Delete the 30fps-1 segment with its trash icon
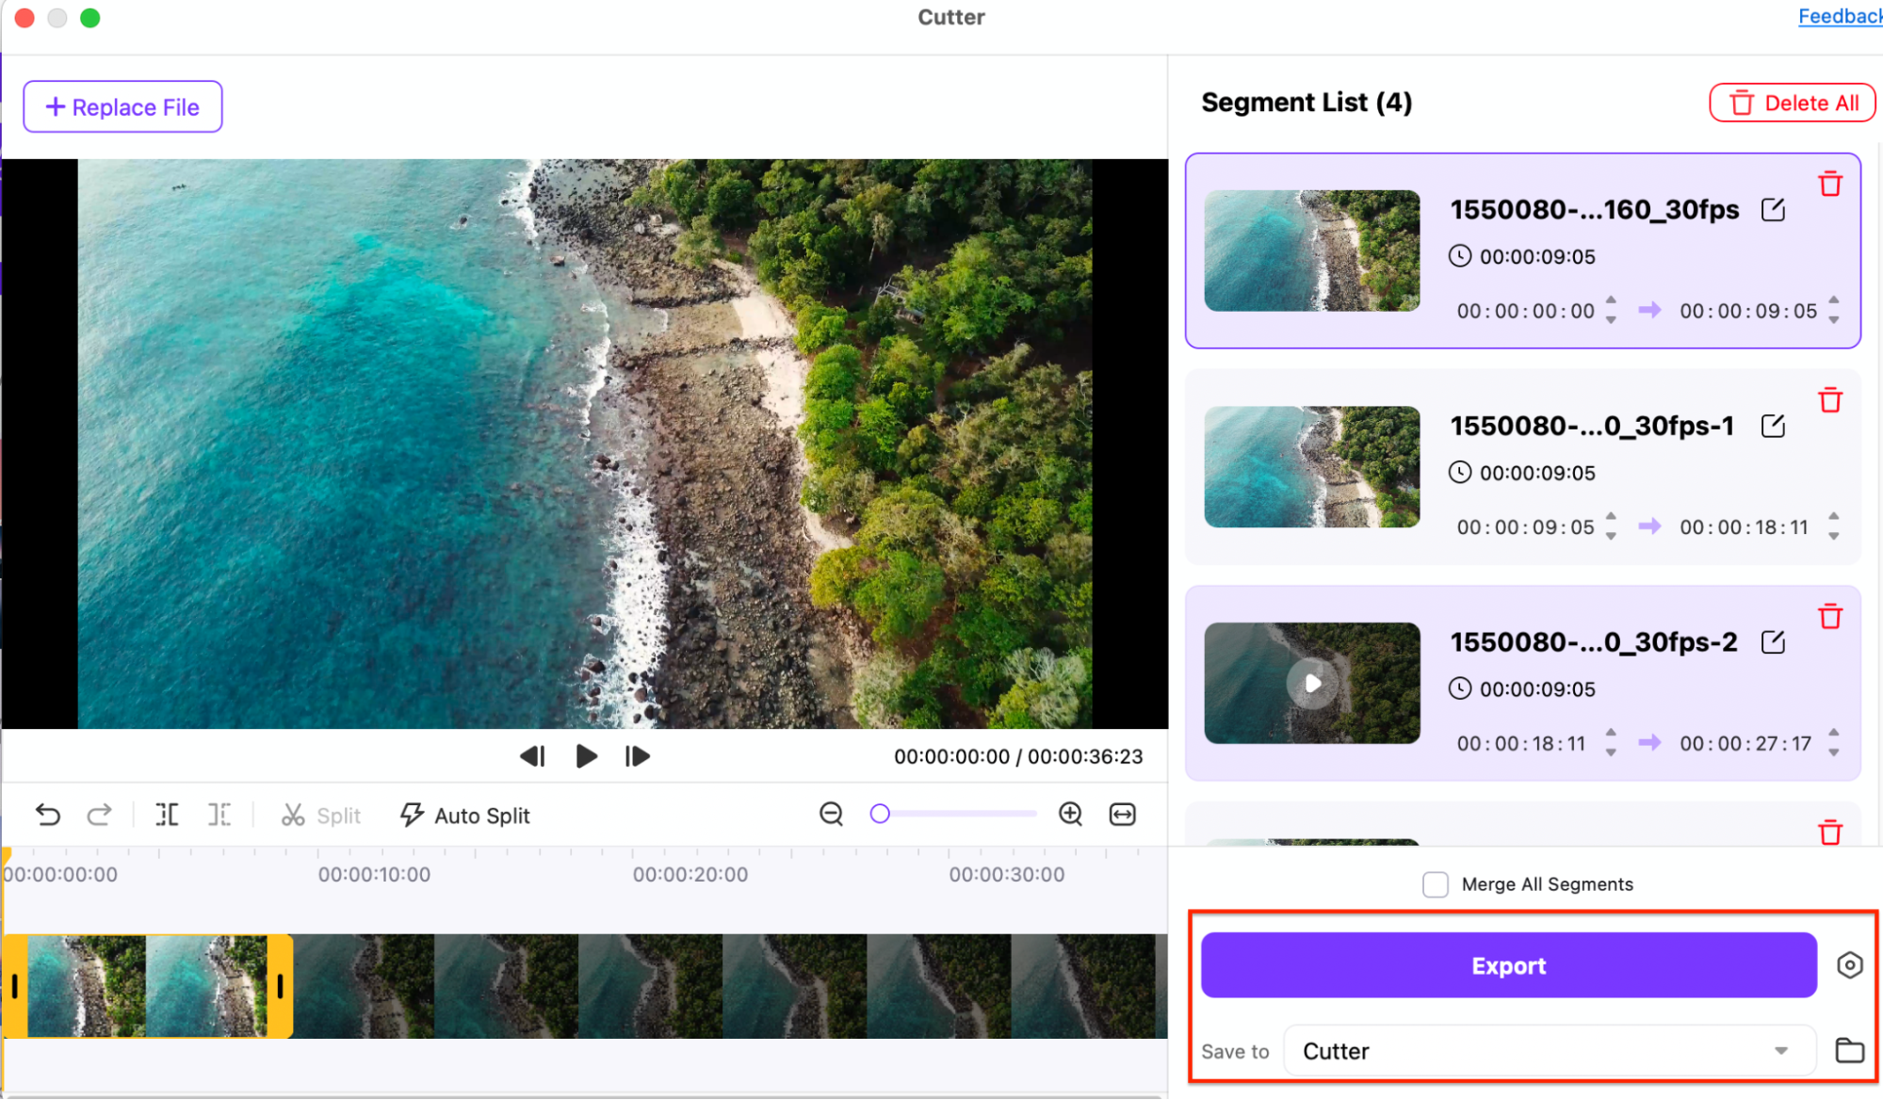Viewport: 1883px width, 1100px height. tap(1829, 400)
